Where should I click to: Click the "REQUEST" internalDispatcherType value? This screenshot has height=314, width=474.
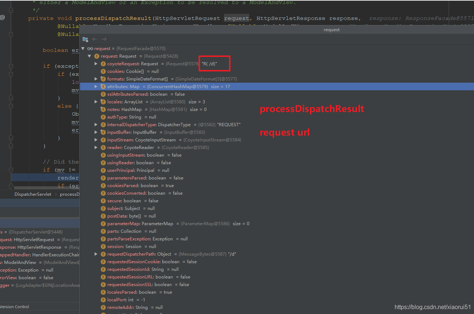click(229, 125)
